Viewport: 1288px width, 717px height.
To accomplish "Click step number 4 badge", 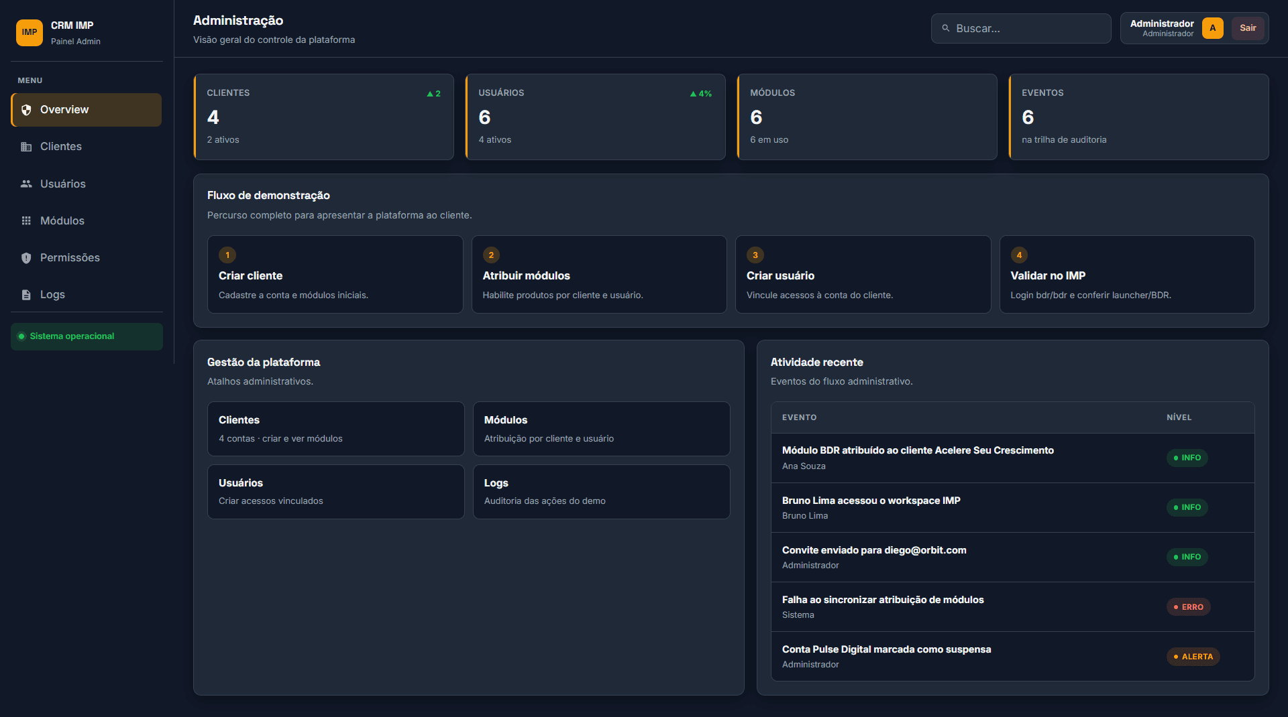I will (x=1019, y=255).
